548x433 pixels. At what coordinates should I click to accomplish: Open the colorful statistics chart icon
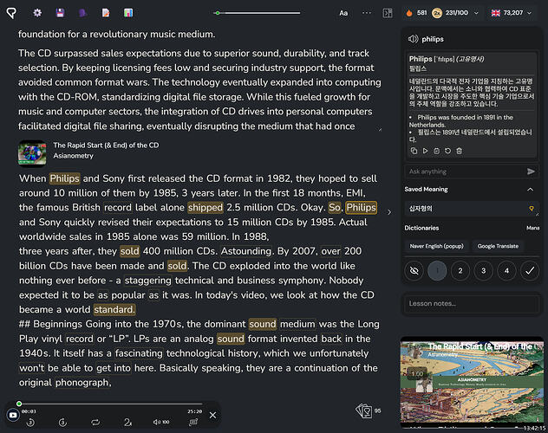(128, 13)
